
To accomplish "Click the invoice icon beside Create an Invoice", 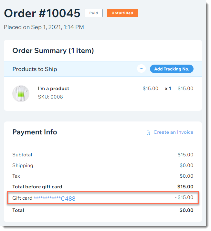I will click(148, 132).
